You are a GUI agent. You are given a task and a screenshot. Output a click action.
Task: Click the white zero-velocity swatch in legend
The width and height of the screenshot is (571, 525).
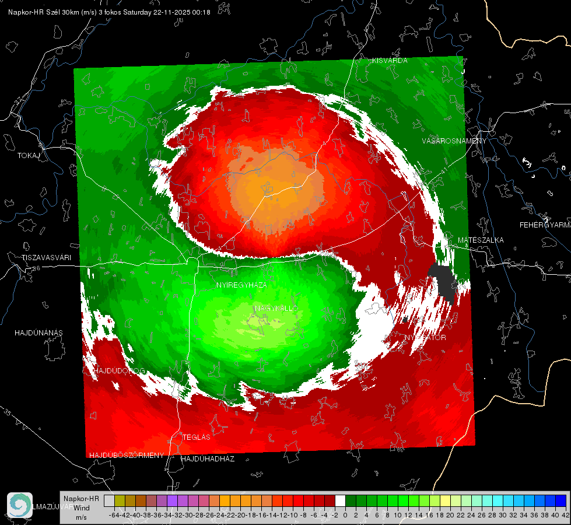pos(340,501)
